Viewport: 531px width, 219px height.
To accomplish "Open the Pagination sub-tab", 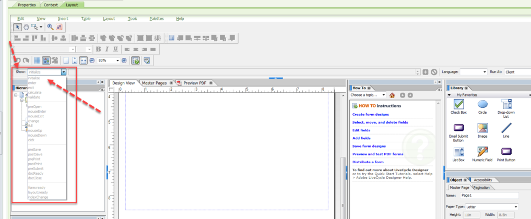I will click(481, 188).
